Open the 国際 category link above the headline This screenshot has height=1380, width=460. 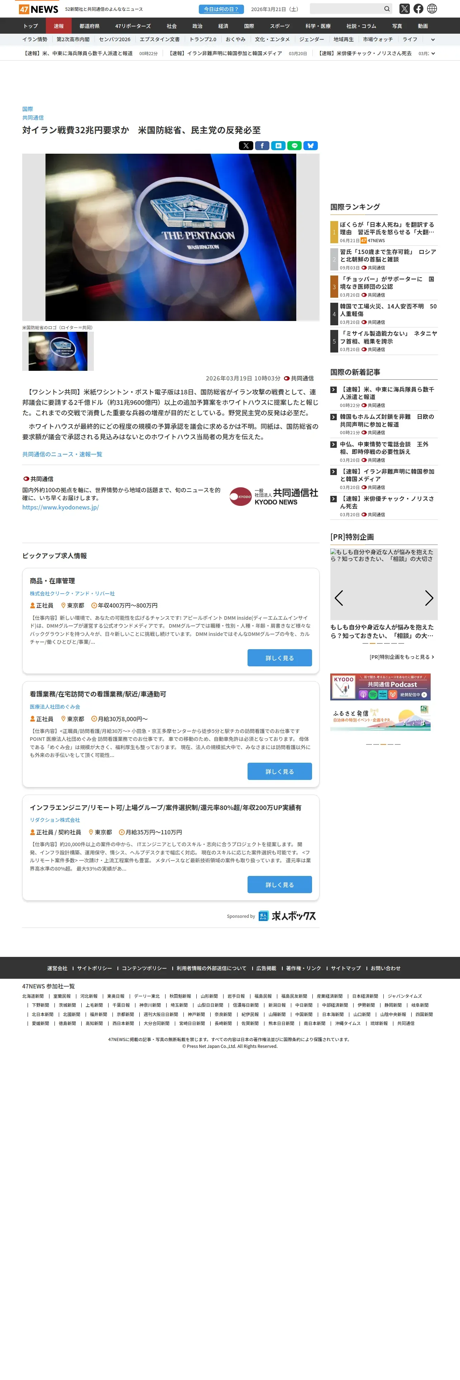pos(27,109)
